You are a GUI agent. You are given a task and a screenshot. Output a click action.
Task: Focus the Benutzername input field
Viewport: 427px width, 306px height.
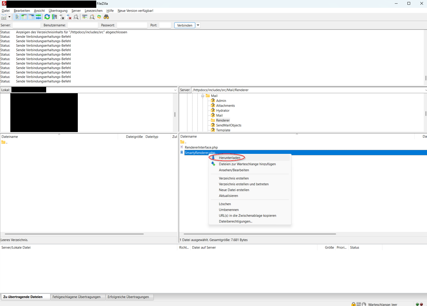(x=83, y=25)
